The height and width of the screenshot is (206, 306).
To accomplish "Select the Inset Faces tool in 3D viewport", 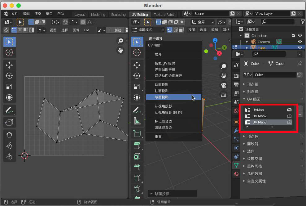I will coord(137,157).
